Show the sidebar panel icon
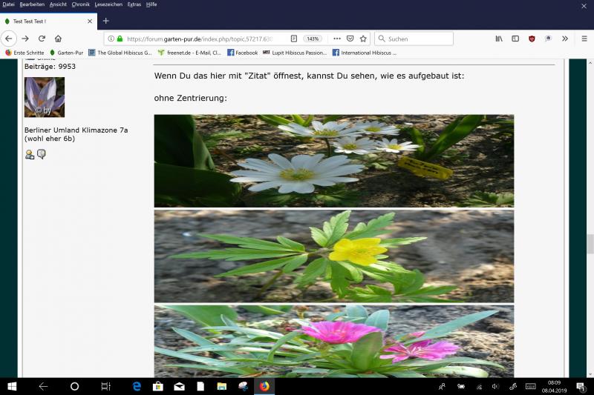This screenshot has height=395, width=594. [515, 39]
